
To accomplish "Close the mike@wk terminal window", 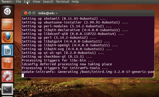I will tap(26, 13).
